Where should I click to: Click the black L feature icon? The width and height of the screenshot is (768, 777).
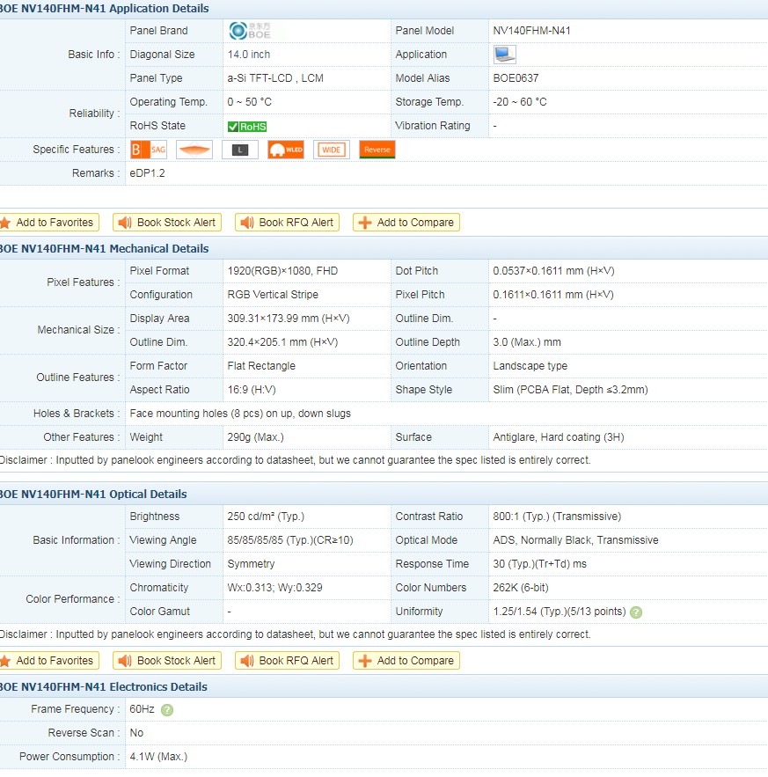(240, 150)
